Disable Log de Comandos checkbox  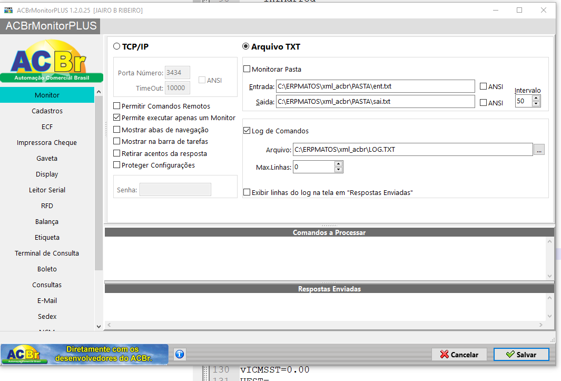click(247, 131)
